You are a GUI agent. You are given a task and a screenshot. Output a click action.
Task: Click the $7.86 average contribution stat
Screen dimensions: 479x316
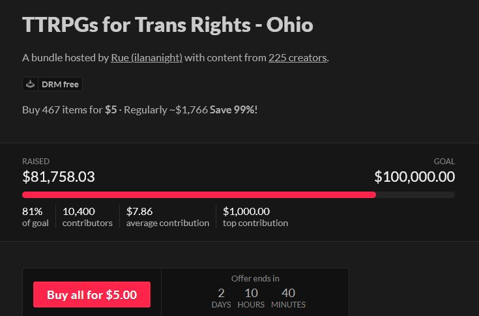[167, 217]
